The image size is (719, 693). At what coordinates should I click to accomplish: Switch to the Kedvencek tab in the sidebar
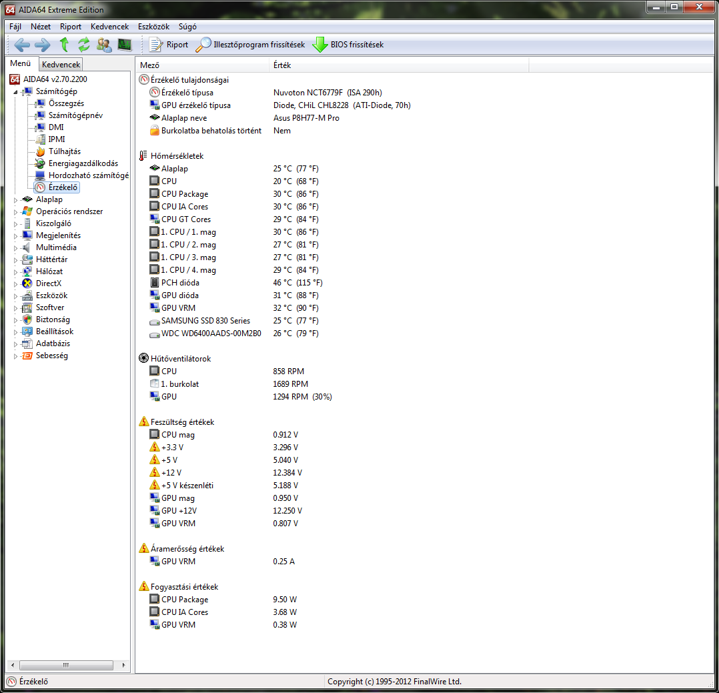coord(61,64)
